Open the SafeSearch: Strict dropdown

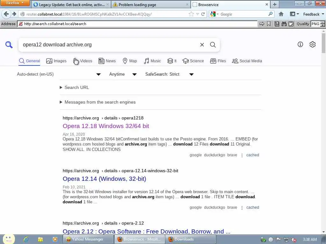pos(169,74)
